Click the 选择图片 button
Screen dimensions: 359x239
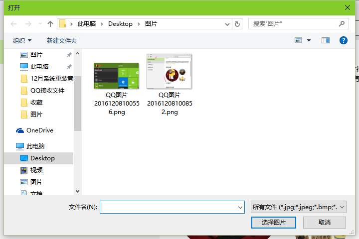pos(274,222)
